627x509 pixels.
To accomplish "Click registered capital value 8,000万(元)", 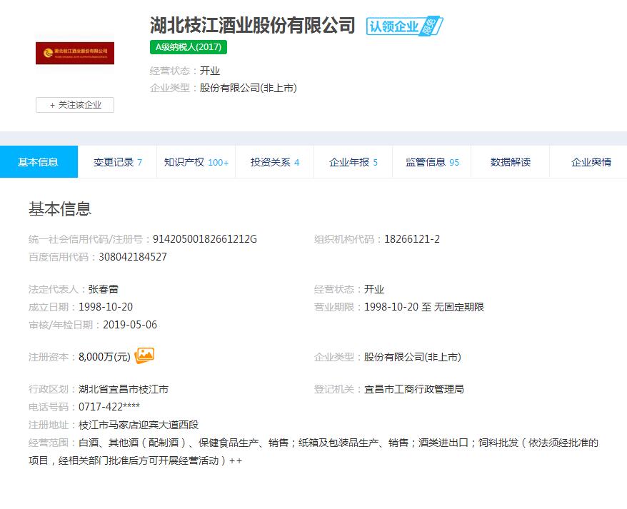I will coord(104,357).
